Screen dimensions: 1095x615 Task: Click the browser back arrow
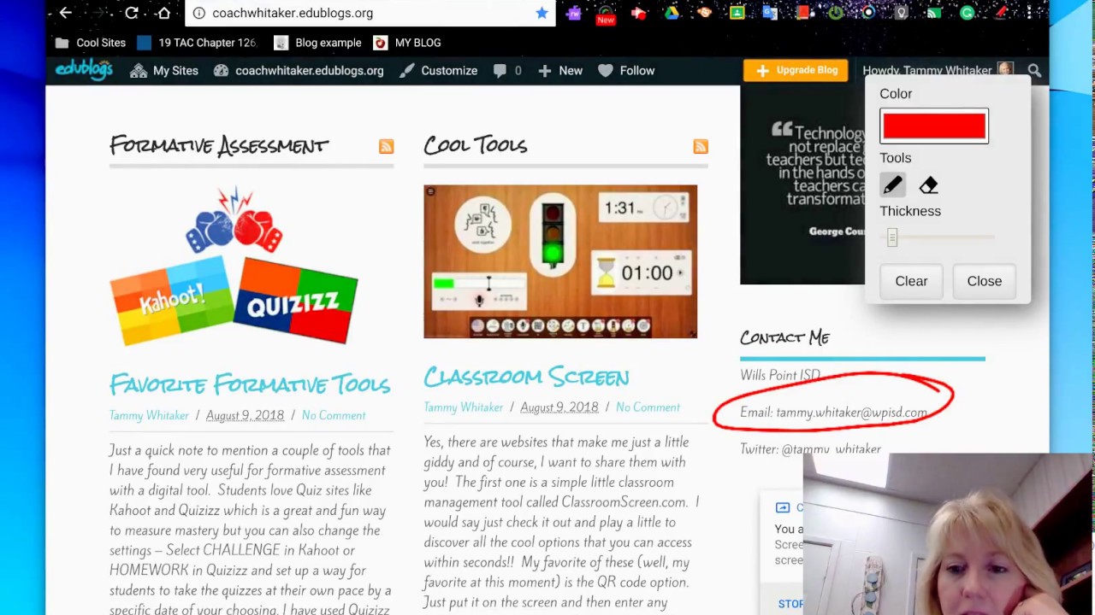click(x=66, y=13)
